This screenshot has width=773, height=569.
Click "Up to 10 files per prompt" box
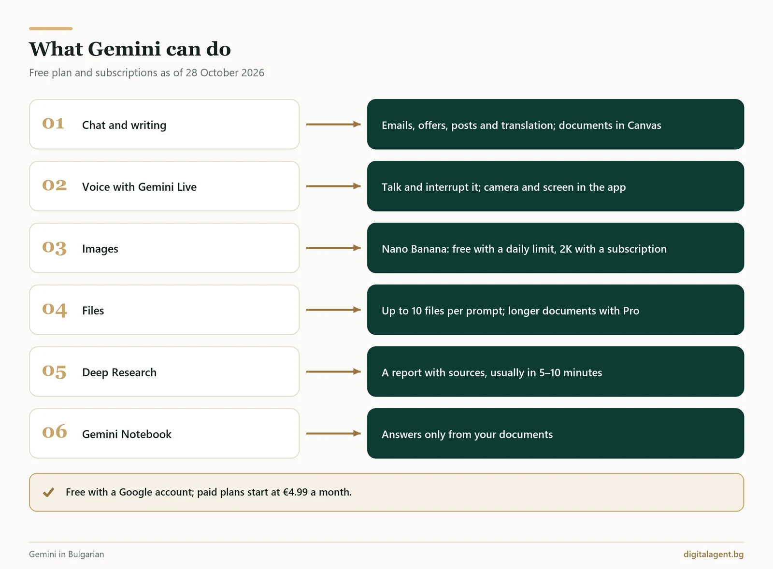556,310
